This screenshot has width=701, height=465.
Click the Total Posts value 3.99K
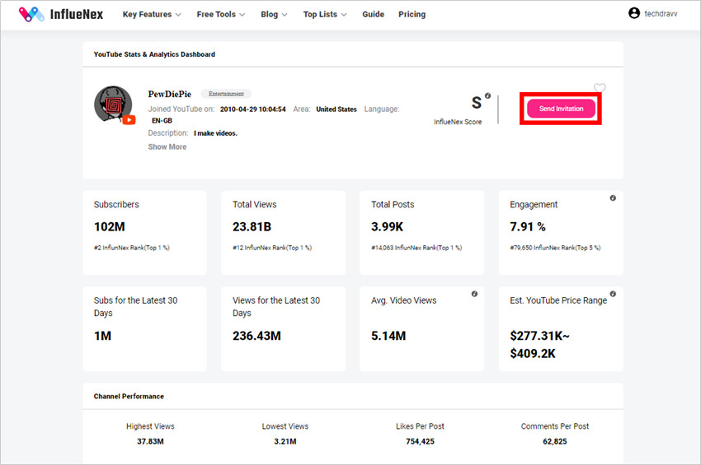pos(387,226)
